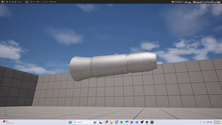Click the Windows Start button
The height and width of the screenshot is (125, 222).
[x=70, y=122]
